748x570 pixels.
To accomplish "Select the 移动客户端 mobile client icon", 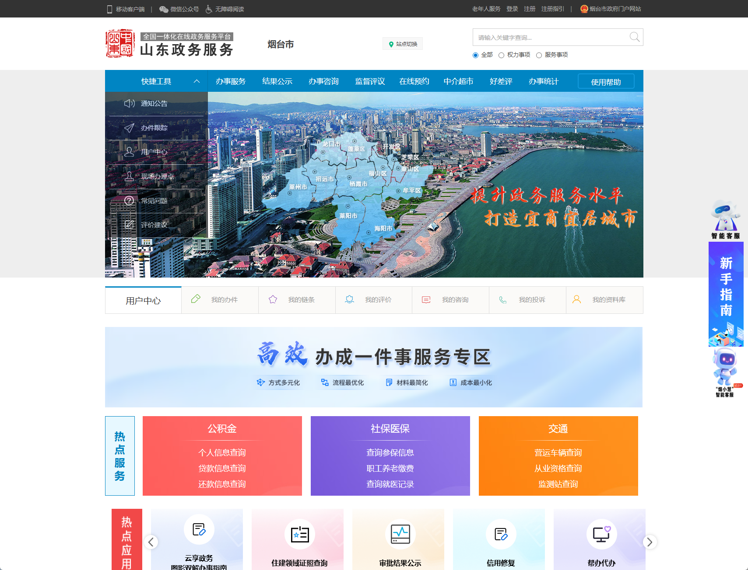I will pos(109,9).
